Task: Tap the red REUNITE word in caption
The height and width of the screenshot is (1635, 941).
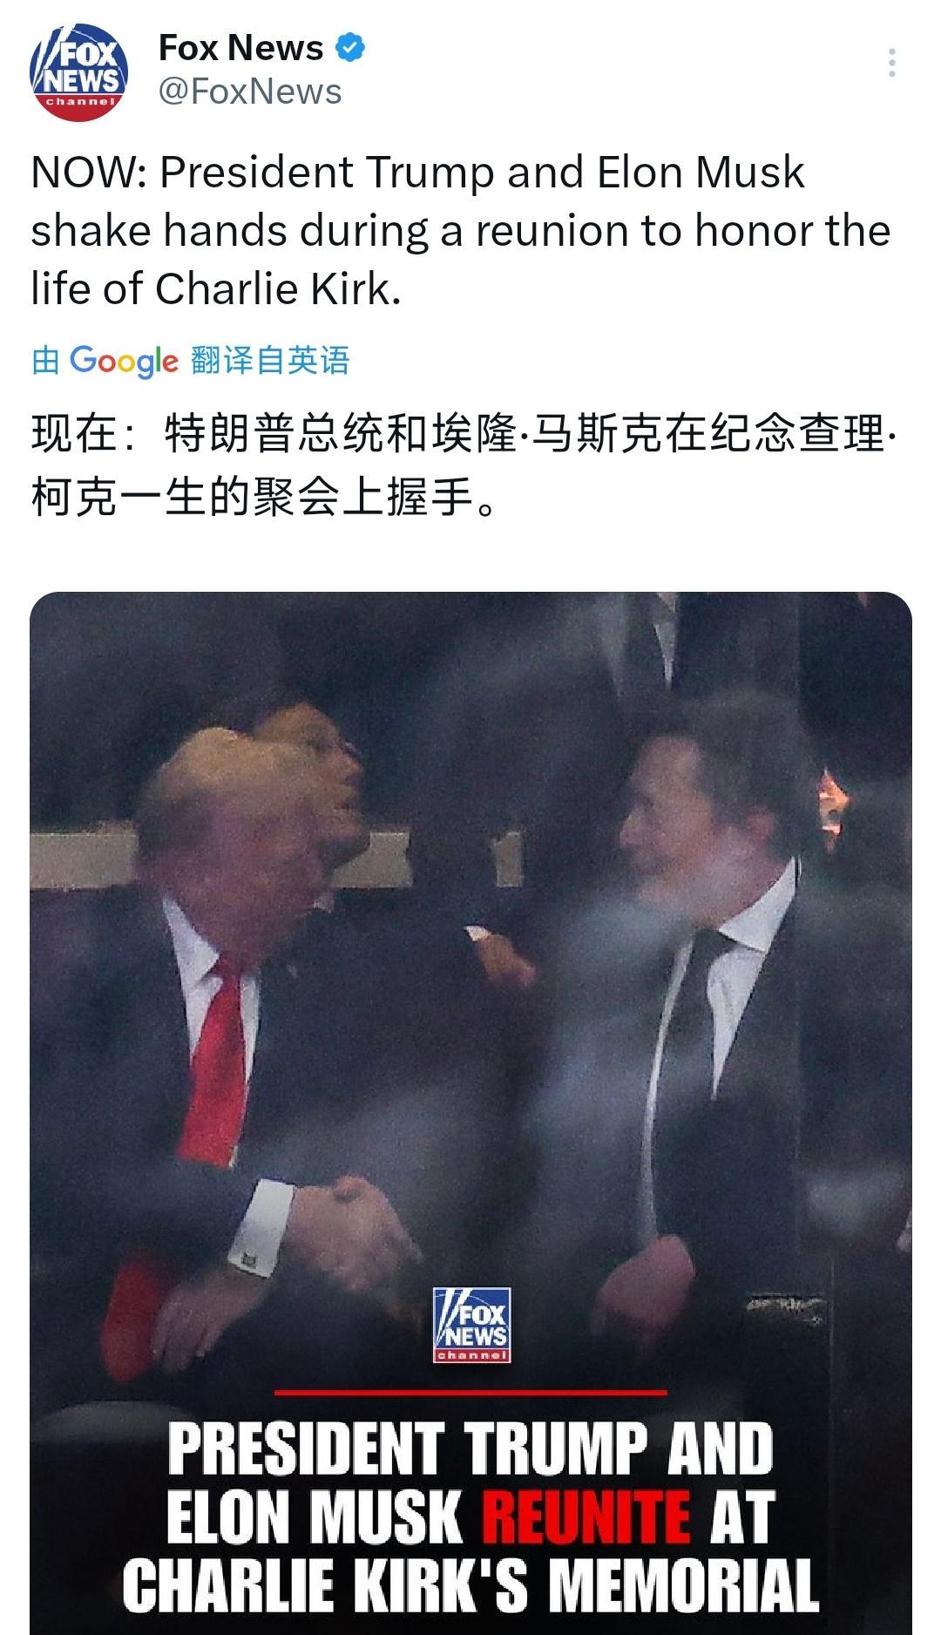Action: click(x=586, y=1516)
